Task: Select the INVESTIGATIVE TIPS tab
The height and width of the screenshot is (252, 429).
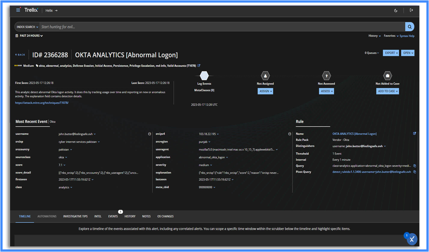Action: [x=75, y=216]
